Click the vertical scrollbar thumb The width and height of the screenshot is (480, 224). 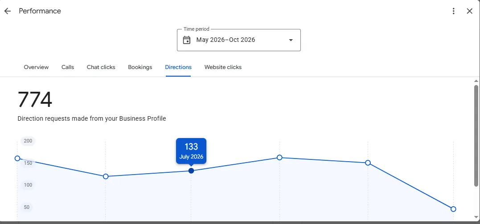point(476,135)
